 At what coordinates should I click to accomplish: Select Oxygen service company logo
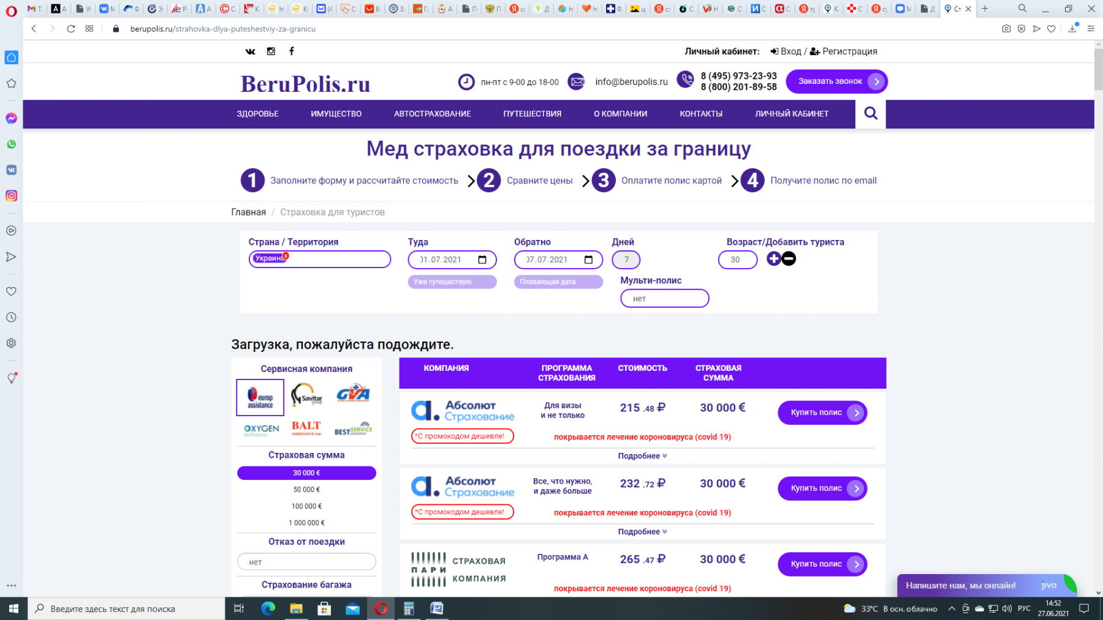pyautogui.click(x=261, y=430)
